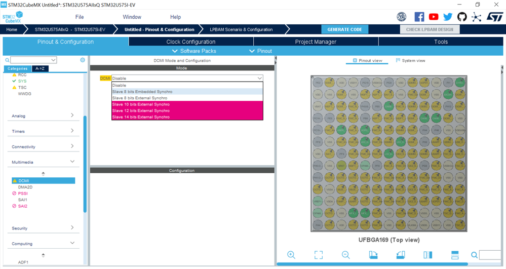Open the File menu

point(80,17)
